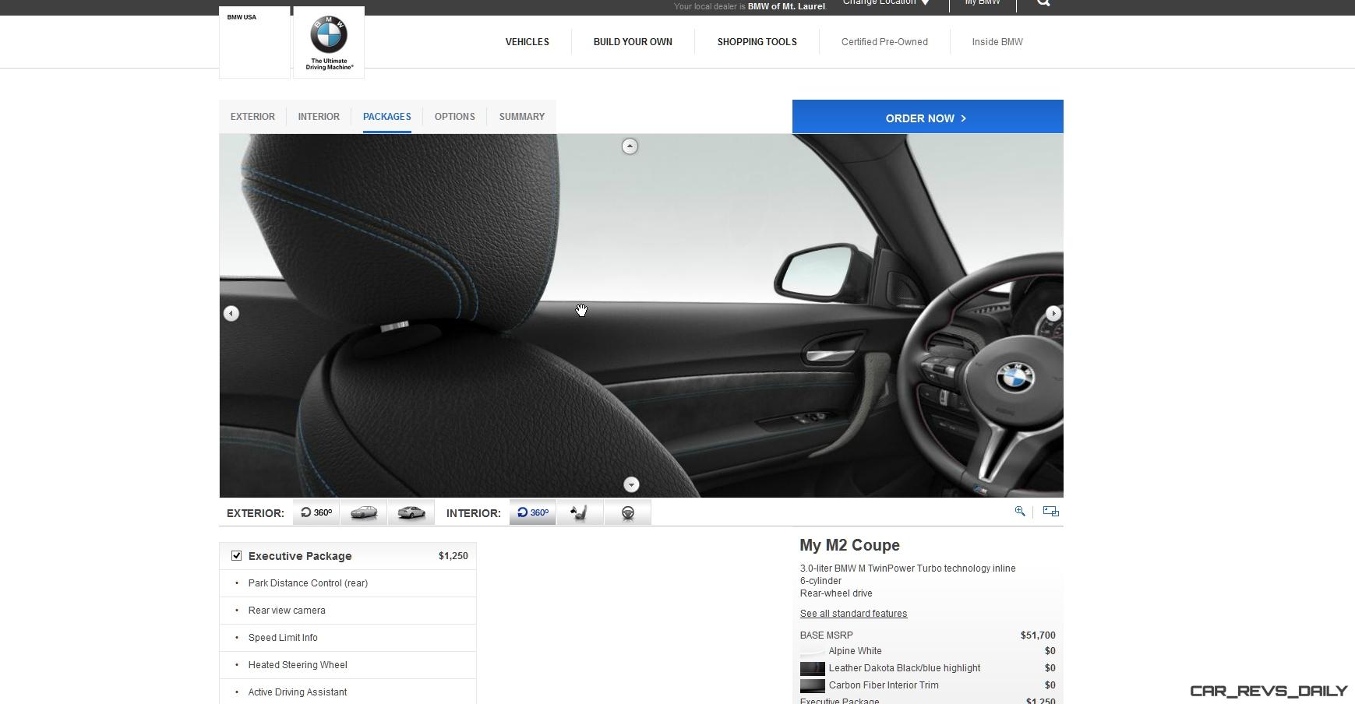Click the 'My M2 Coupe' heading
The image size is (1355, 704).
[x=849, y=546]
